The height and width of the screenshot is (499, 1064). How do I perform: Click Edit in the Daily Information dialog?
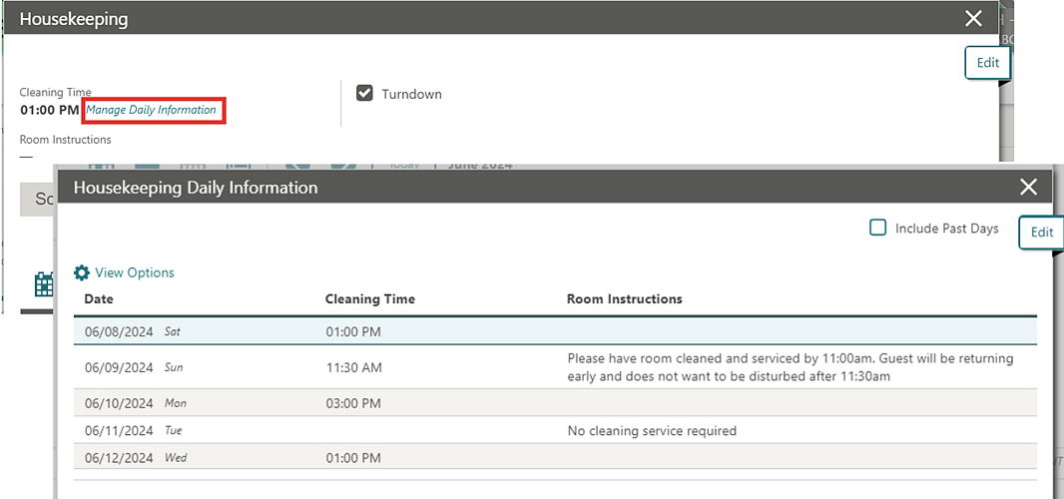(x=1041, y=233)
